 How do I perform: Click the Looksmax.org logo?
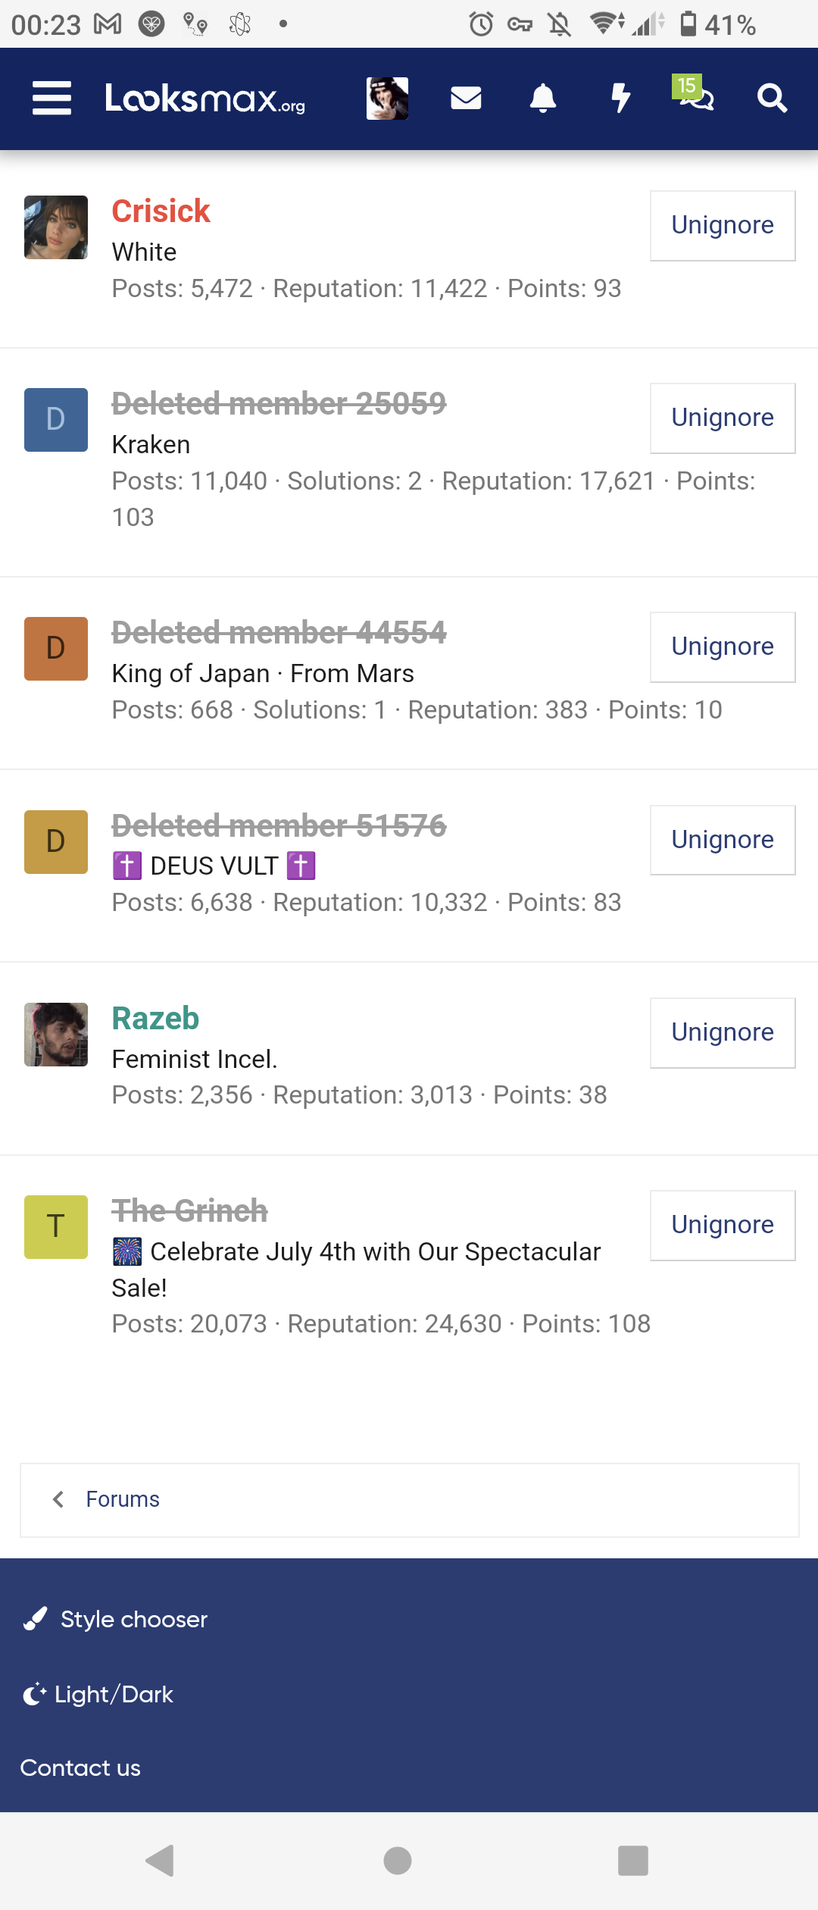pos(206,99)
